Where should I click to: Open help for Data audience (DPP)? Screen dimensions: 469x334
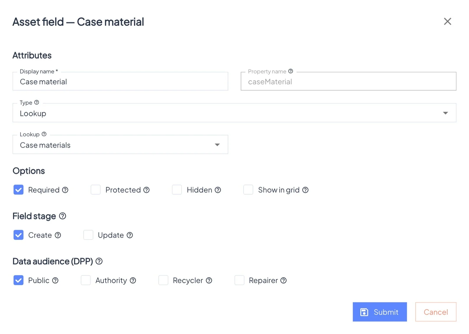(99, 261)
